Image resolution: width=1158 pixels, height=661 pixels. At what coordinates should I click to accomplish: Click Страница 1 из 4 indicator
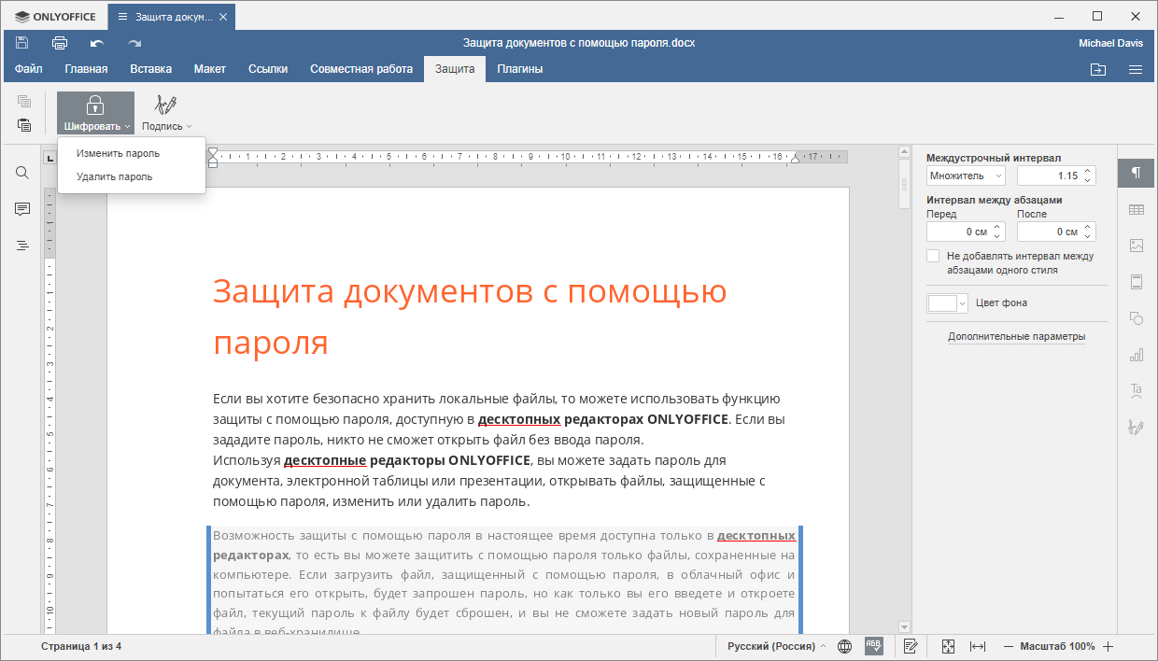pos(81,646)
